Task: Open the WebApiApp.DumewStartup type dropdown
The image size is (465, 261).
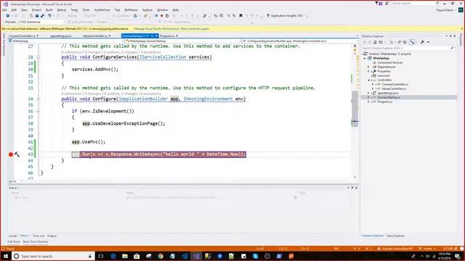Action: pyautogui.click(x=183, y=41)
